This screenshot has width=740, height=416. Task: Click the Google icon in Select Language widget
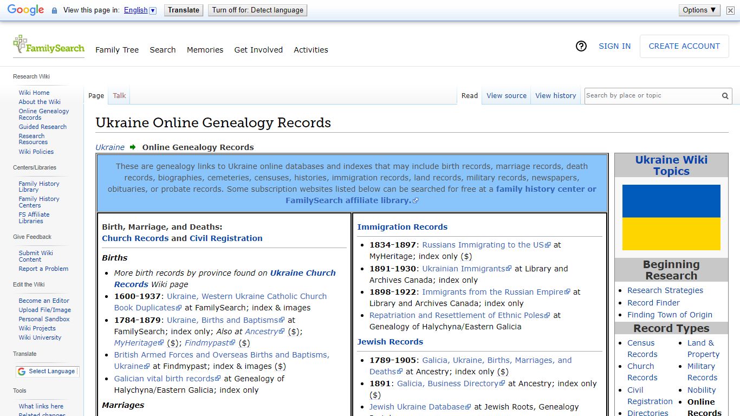click(22, 372)
